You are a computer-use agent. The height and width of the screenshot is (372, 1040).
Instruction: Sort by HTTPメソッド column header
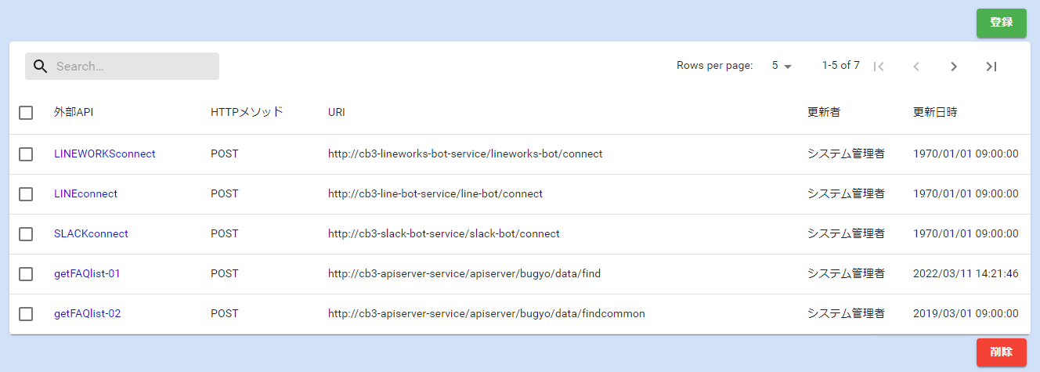[x=247, y=112]
